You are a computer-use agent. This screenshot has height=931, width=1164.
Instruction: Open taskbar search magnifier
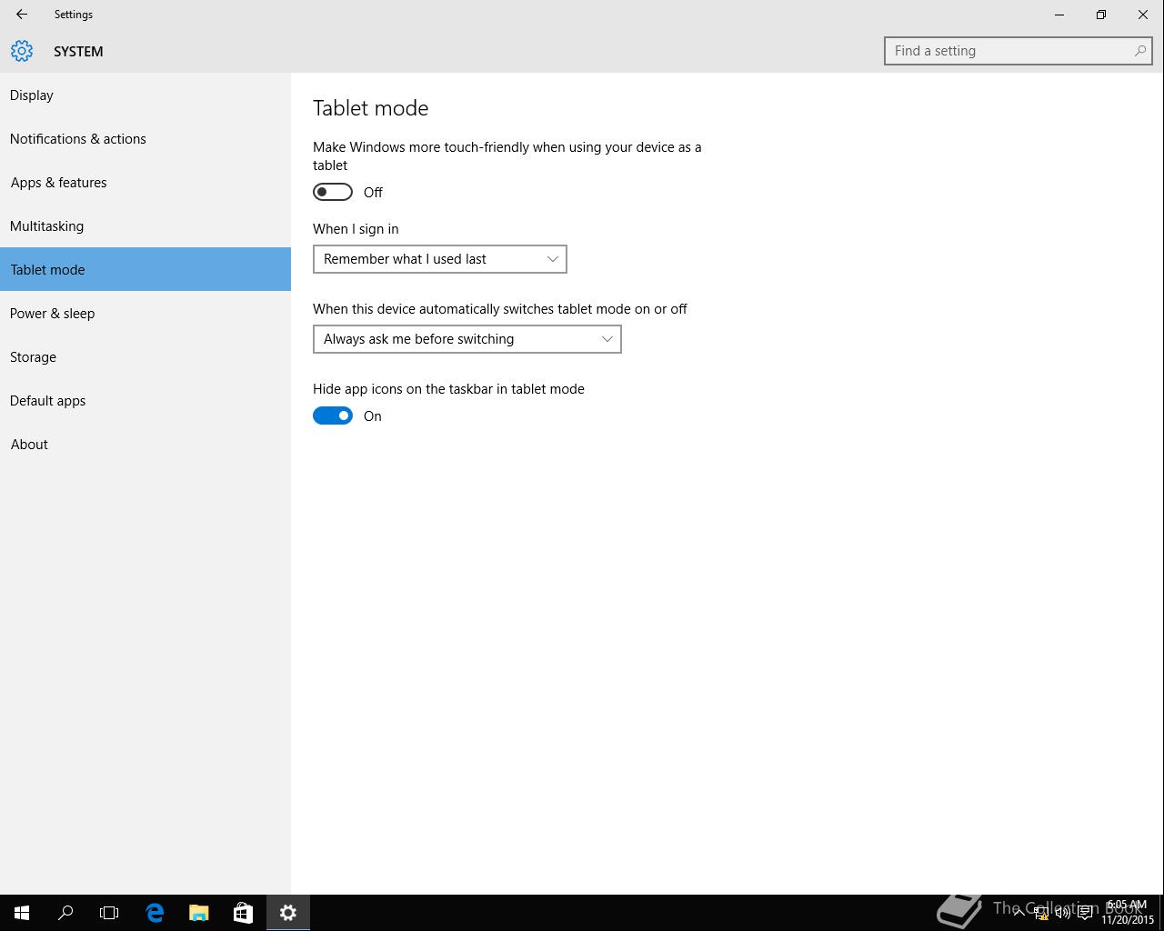[x=65, y=913]
